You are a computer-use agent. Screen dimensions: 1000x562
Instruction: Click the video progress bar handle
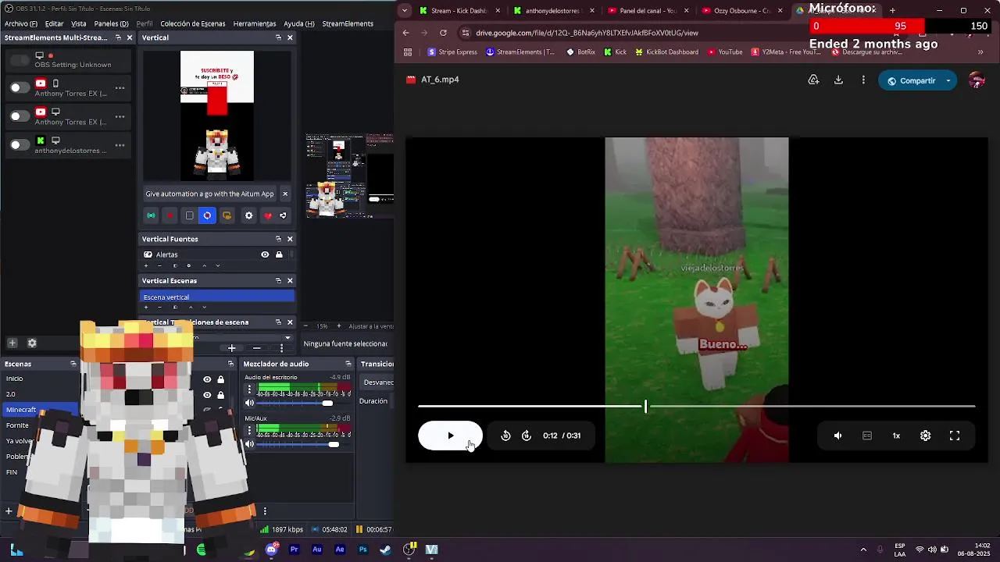645,406
